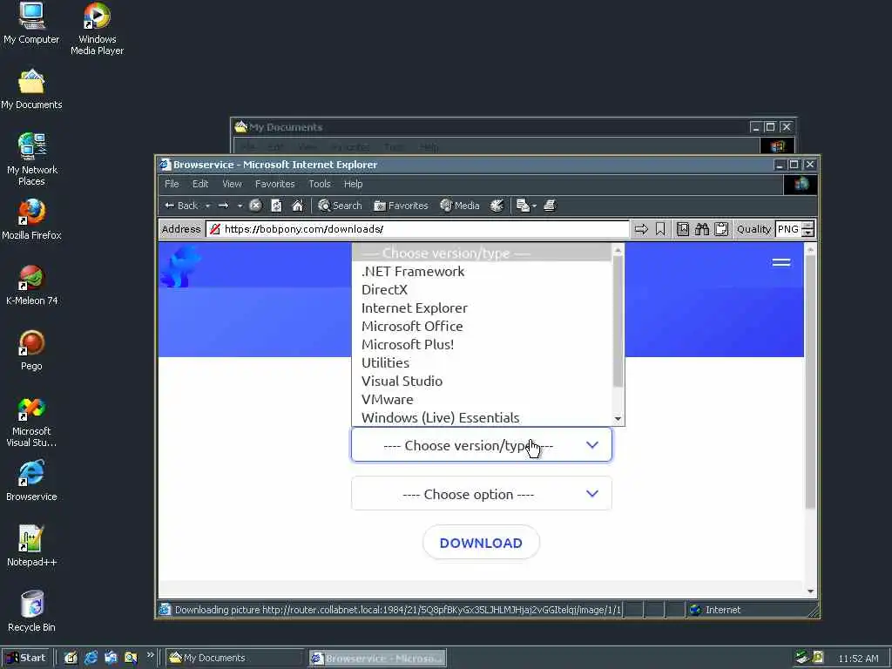Select My Computer desktop icon
The height and width of the screenshot is (669, 892).
31,24
